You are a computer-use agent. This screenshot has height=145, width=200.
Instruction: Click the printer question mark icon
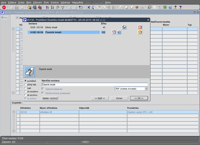coord(30,72)
